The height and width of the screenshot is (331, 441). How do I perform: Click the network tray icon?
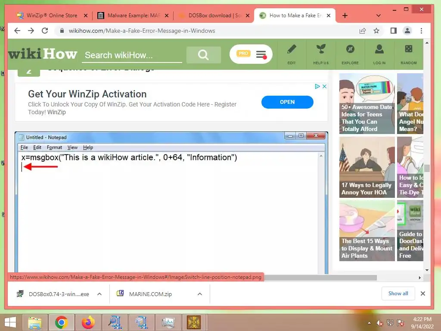tap(390, 323)
